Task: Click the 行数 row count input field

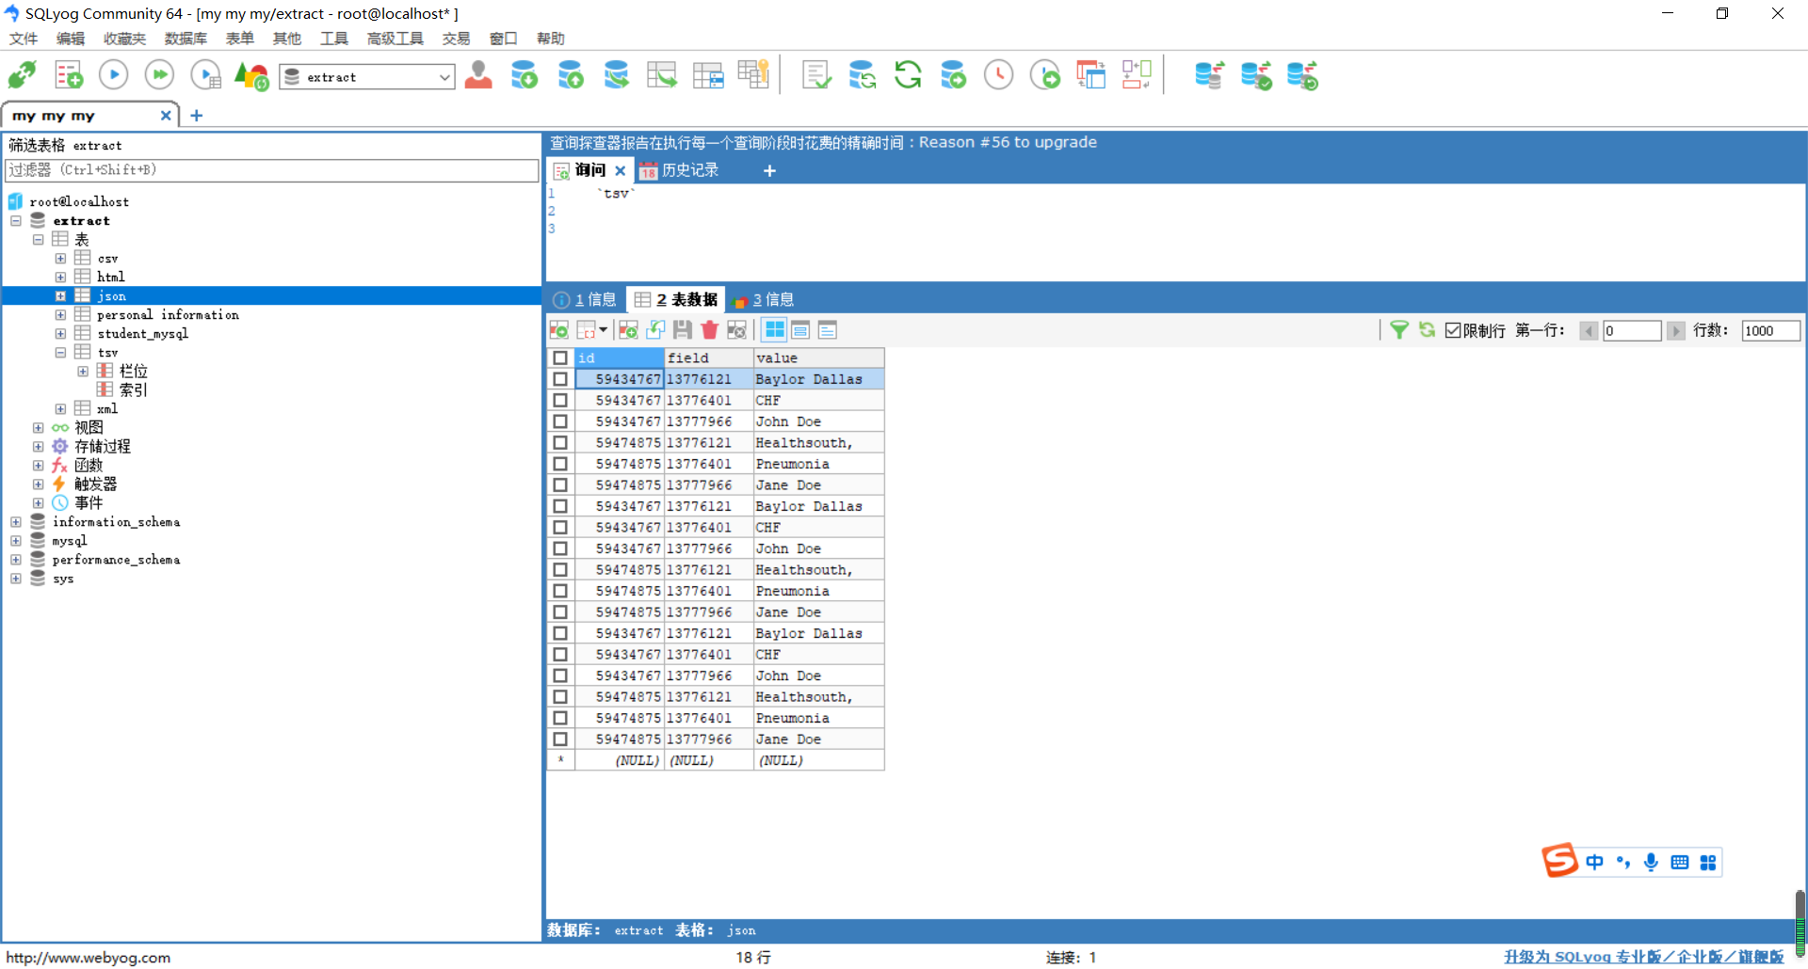Action: point(1770,330)
